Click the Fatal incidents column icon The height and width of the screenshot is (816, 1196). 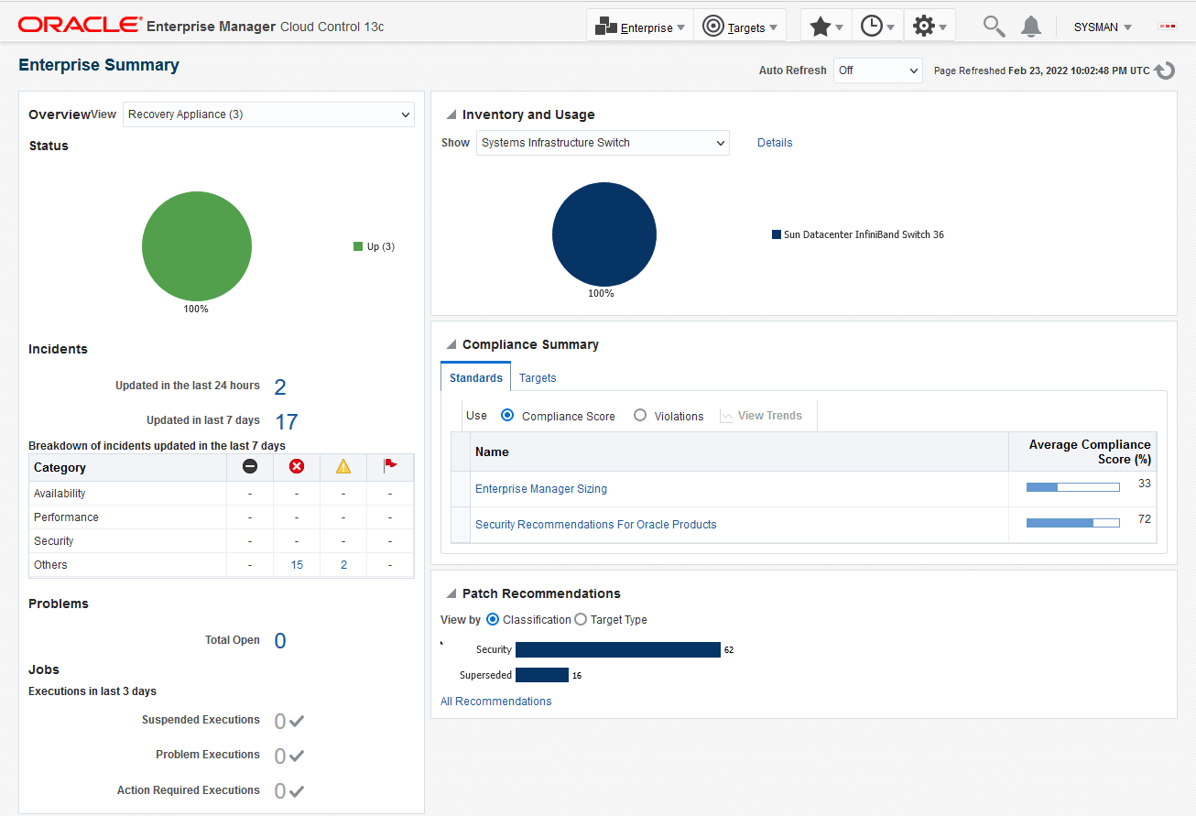pyautogui.click(x=250, y=467)
